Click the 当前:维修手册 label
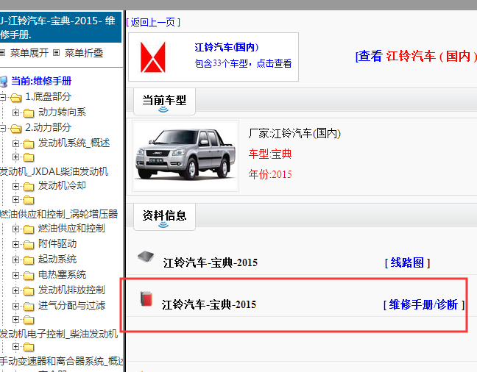 [41, 81]
